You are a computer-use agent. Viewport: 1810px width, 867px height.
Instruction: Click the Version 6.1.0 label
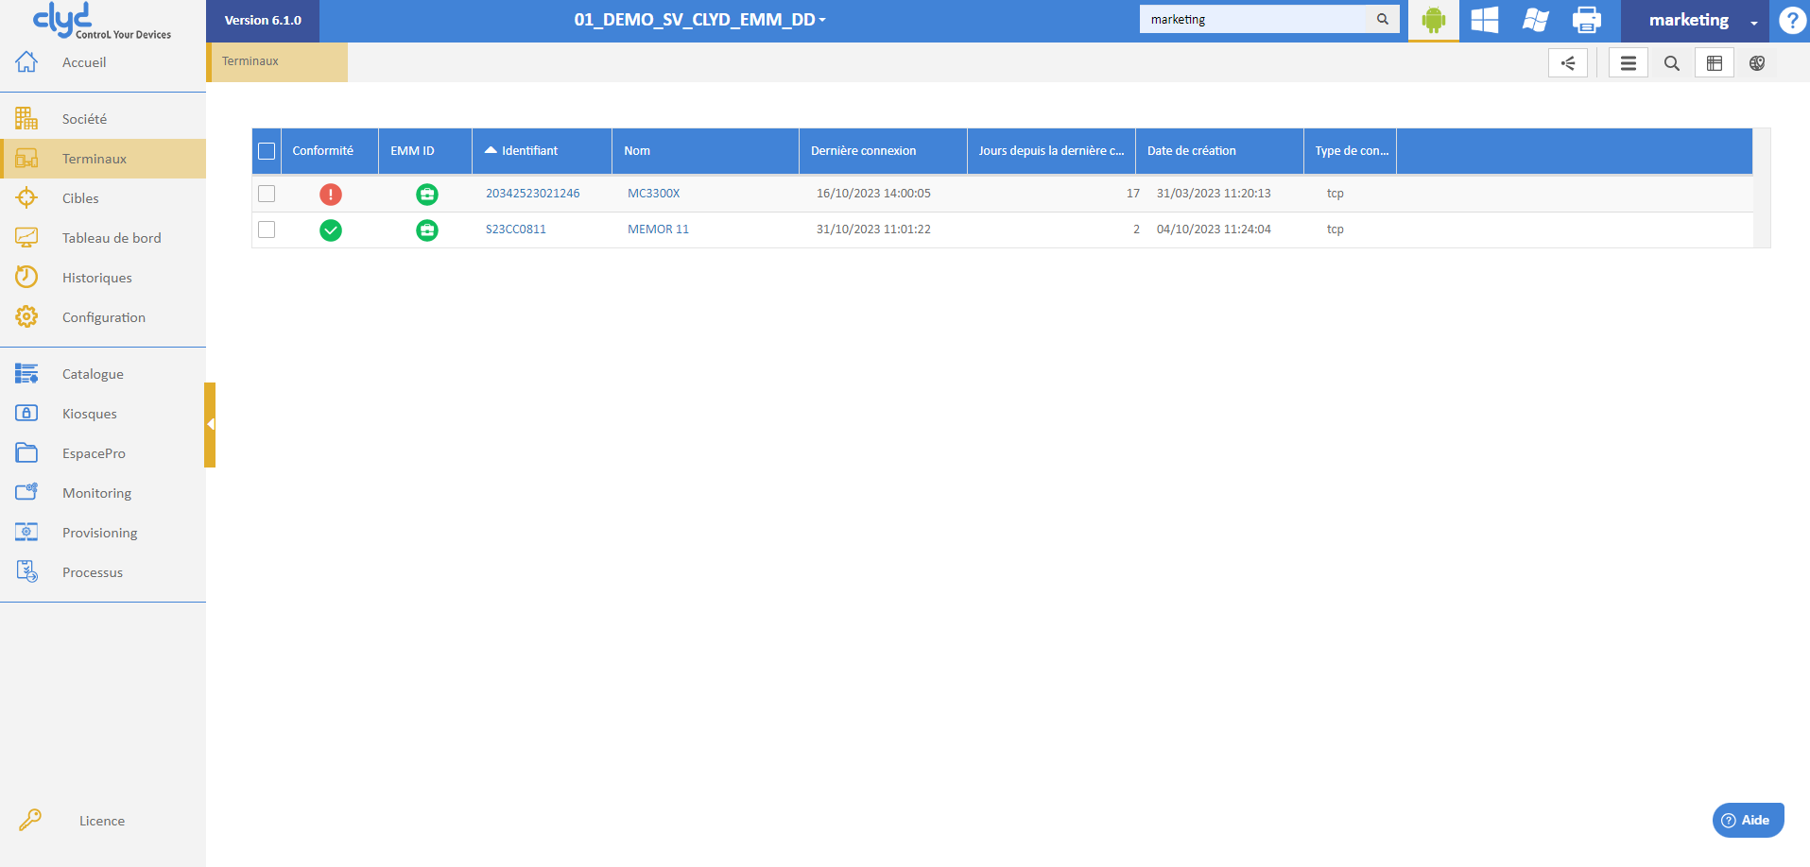(x=263, y=20)
